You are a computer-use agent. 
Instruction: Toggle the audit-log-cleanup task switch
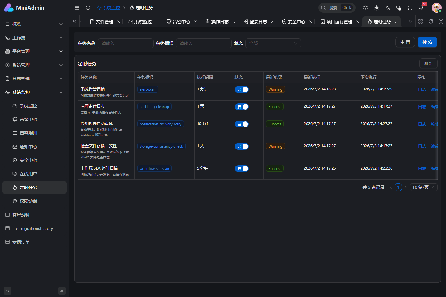tap(242, 107)
